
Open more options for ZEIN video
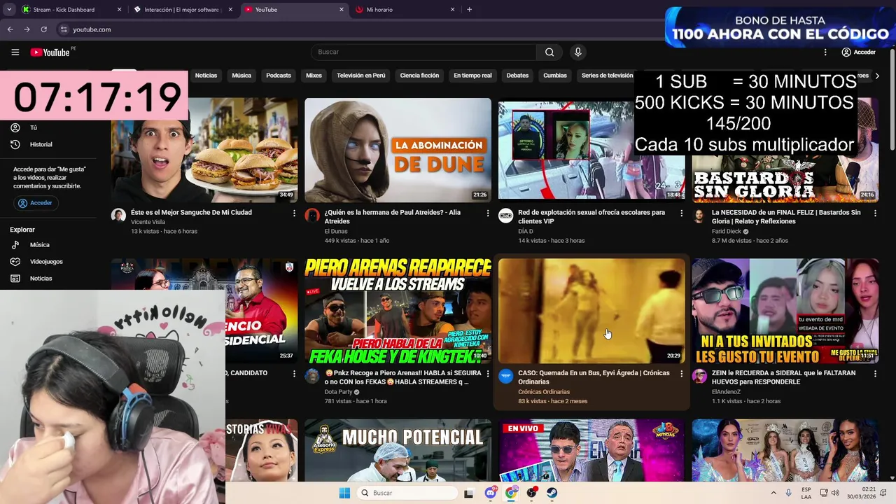875,374
